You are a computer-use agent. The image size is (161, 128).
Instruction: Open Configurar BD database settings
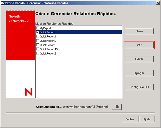pos(139,87)
